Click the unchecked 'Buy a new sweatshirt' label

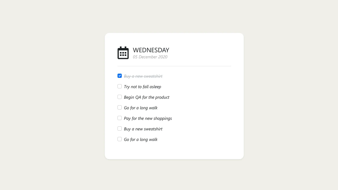pyautogui.click(x=143, y=129)
